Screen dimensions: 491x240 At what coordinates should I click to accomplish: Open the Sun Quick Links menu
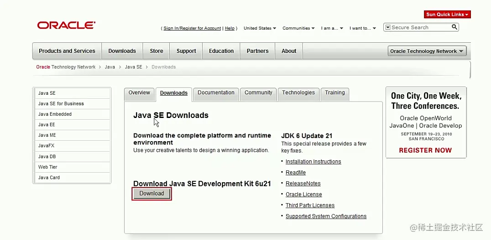point(447,15)
